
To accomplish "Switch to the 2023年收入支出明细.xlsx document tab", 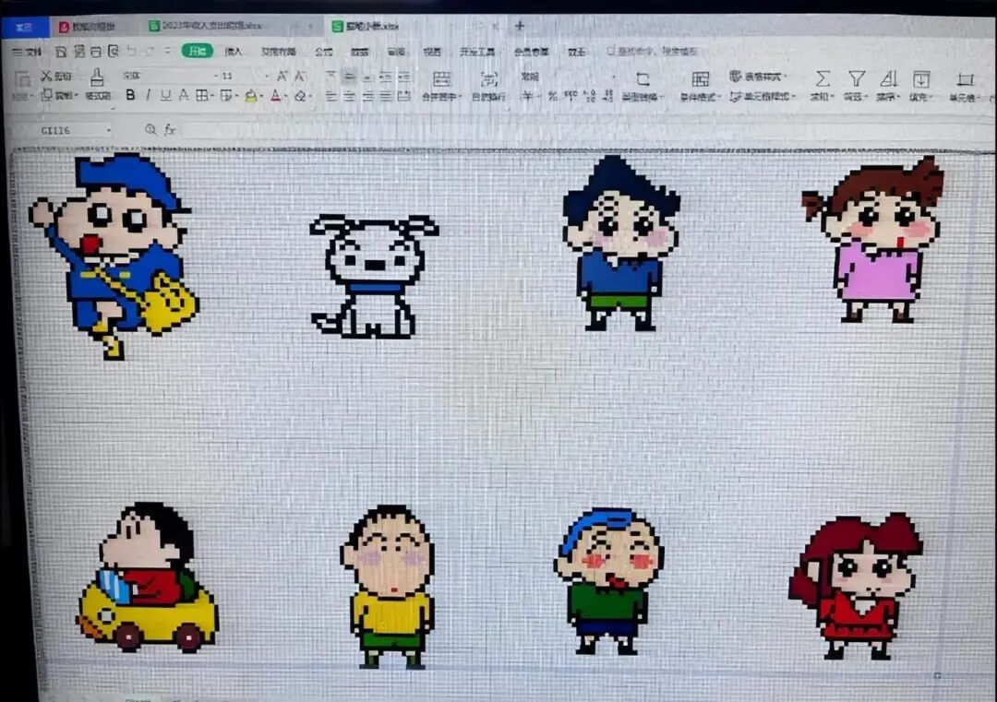I will [x=211, y=26].
